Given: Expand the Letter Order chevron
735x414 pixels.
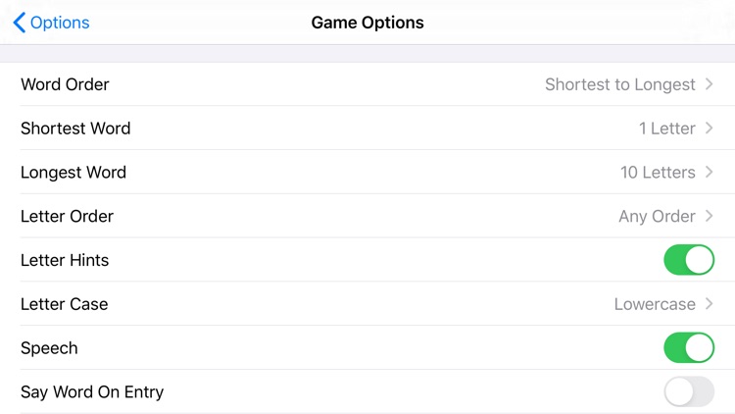Looking at the screenshot, I should click(x=710, y=217).
